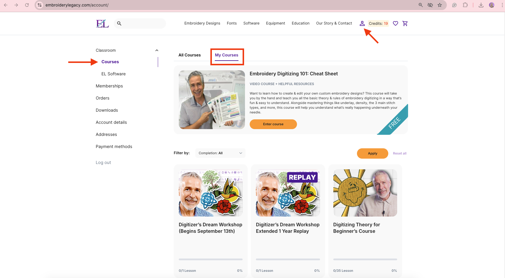Click Cheat Sheet course thumbnail image
The height and width of the screenshot is (278, 505).
coord(212,100)
